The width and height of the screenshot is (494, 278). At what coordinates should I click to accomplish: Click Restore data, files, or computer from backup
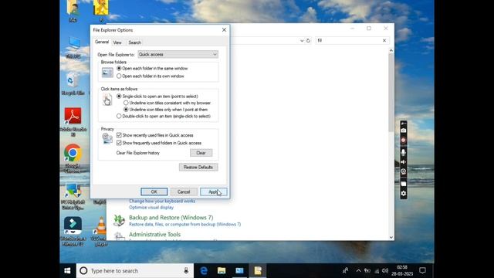coord(185,225)
